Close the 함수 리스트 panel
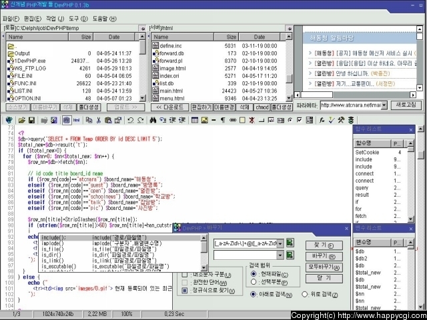The image size is (427, 320). coord(411,130)
